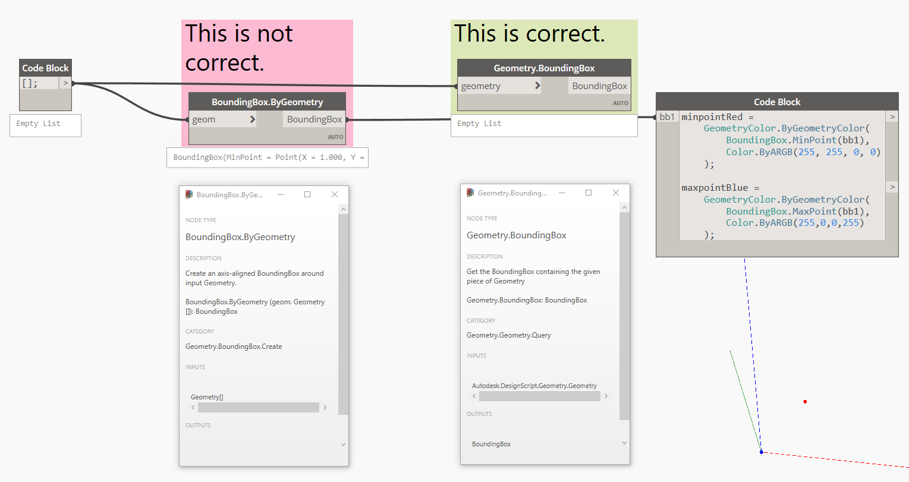Screen dimensions: 909x482
Task: Toggle AUTO lacing on BoundingBox.ByGeometry node
Action: 335,137
